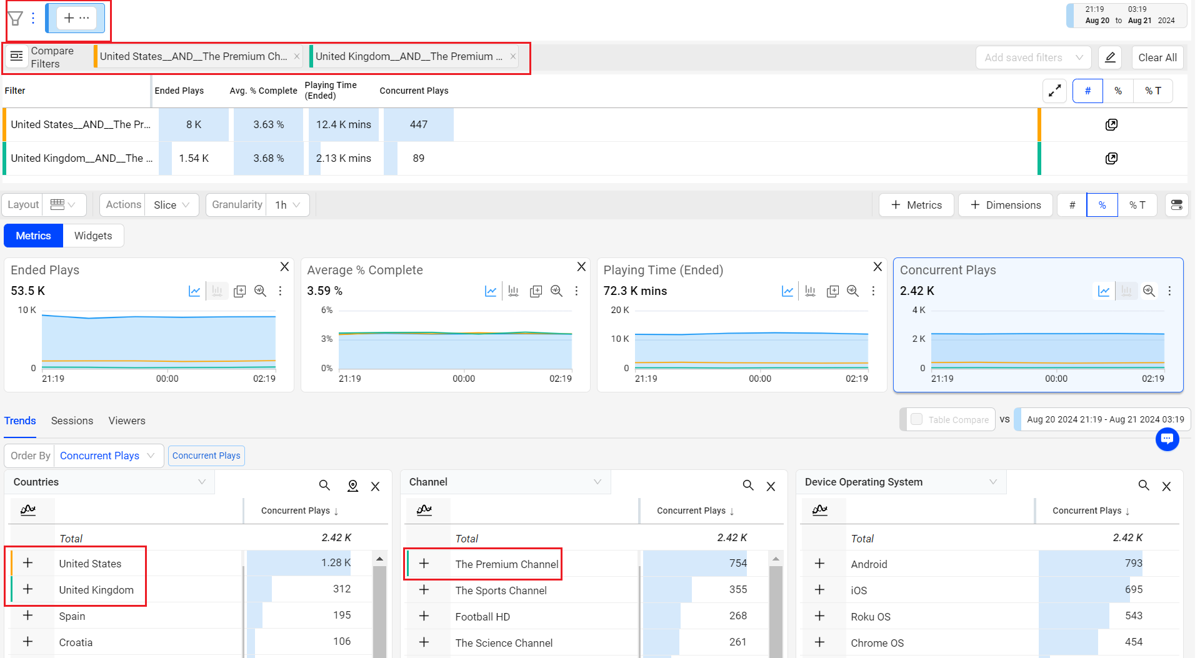Screen dimensions: 1200x658
Task: Open the United States filter row in new view
Action: coord(1111,125)
